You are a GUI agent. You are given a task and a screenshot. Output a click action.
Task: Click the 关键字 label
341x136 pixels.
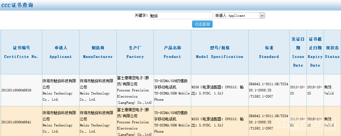[141, 15]
